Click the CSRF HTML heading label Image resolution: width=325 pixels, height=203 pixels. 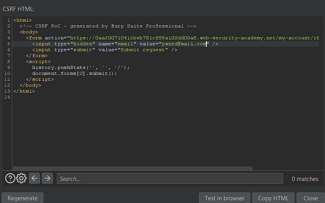pyautogui.click(x=18, y=9)
